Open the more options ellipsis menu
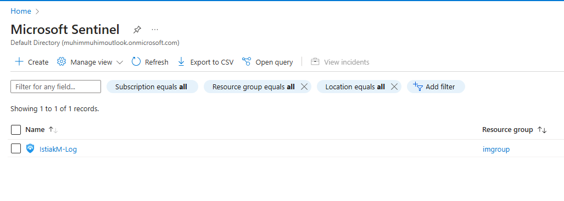This screenshot has width=564, height=201. tap(155, 30)
